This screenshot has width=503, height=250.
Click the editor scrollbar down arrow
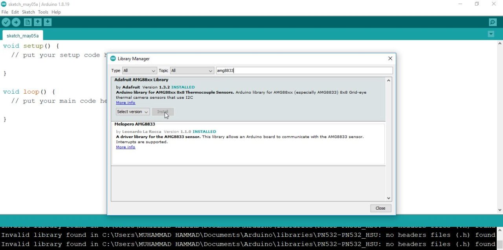click(x=500, y=210)
